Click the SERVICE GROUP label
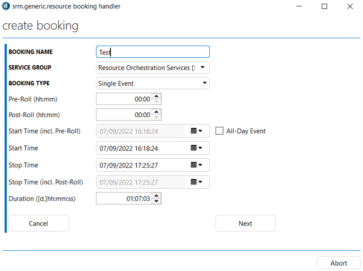 click(x=30, y=67)
